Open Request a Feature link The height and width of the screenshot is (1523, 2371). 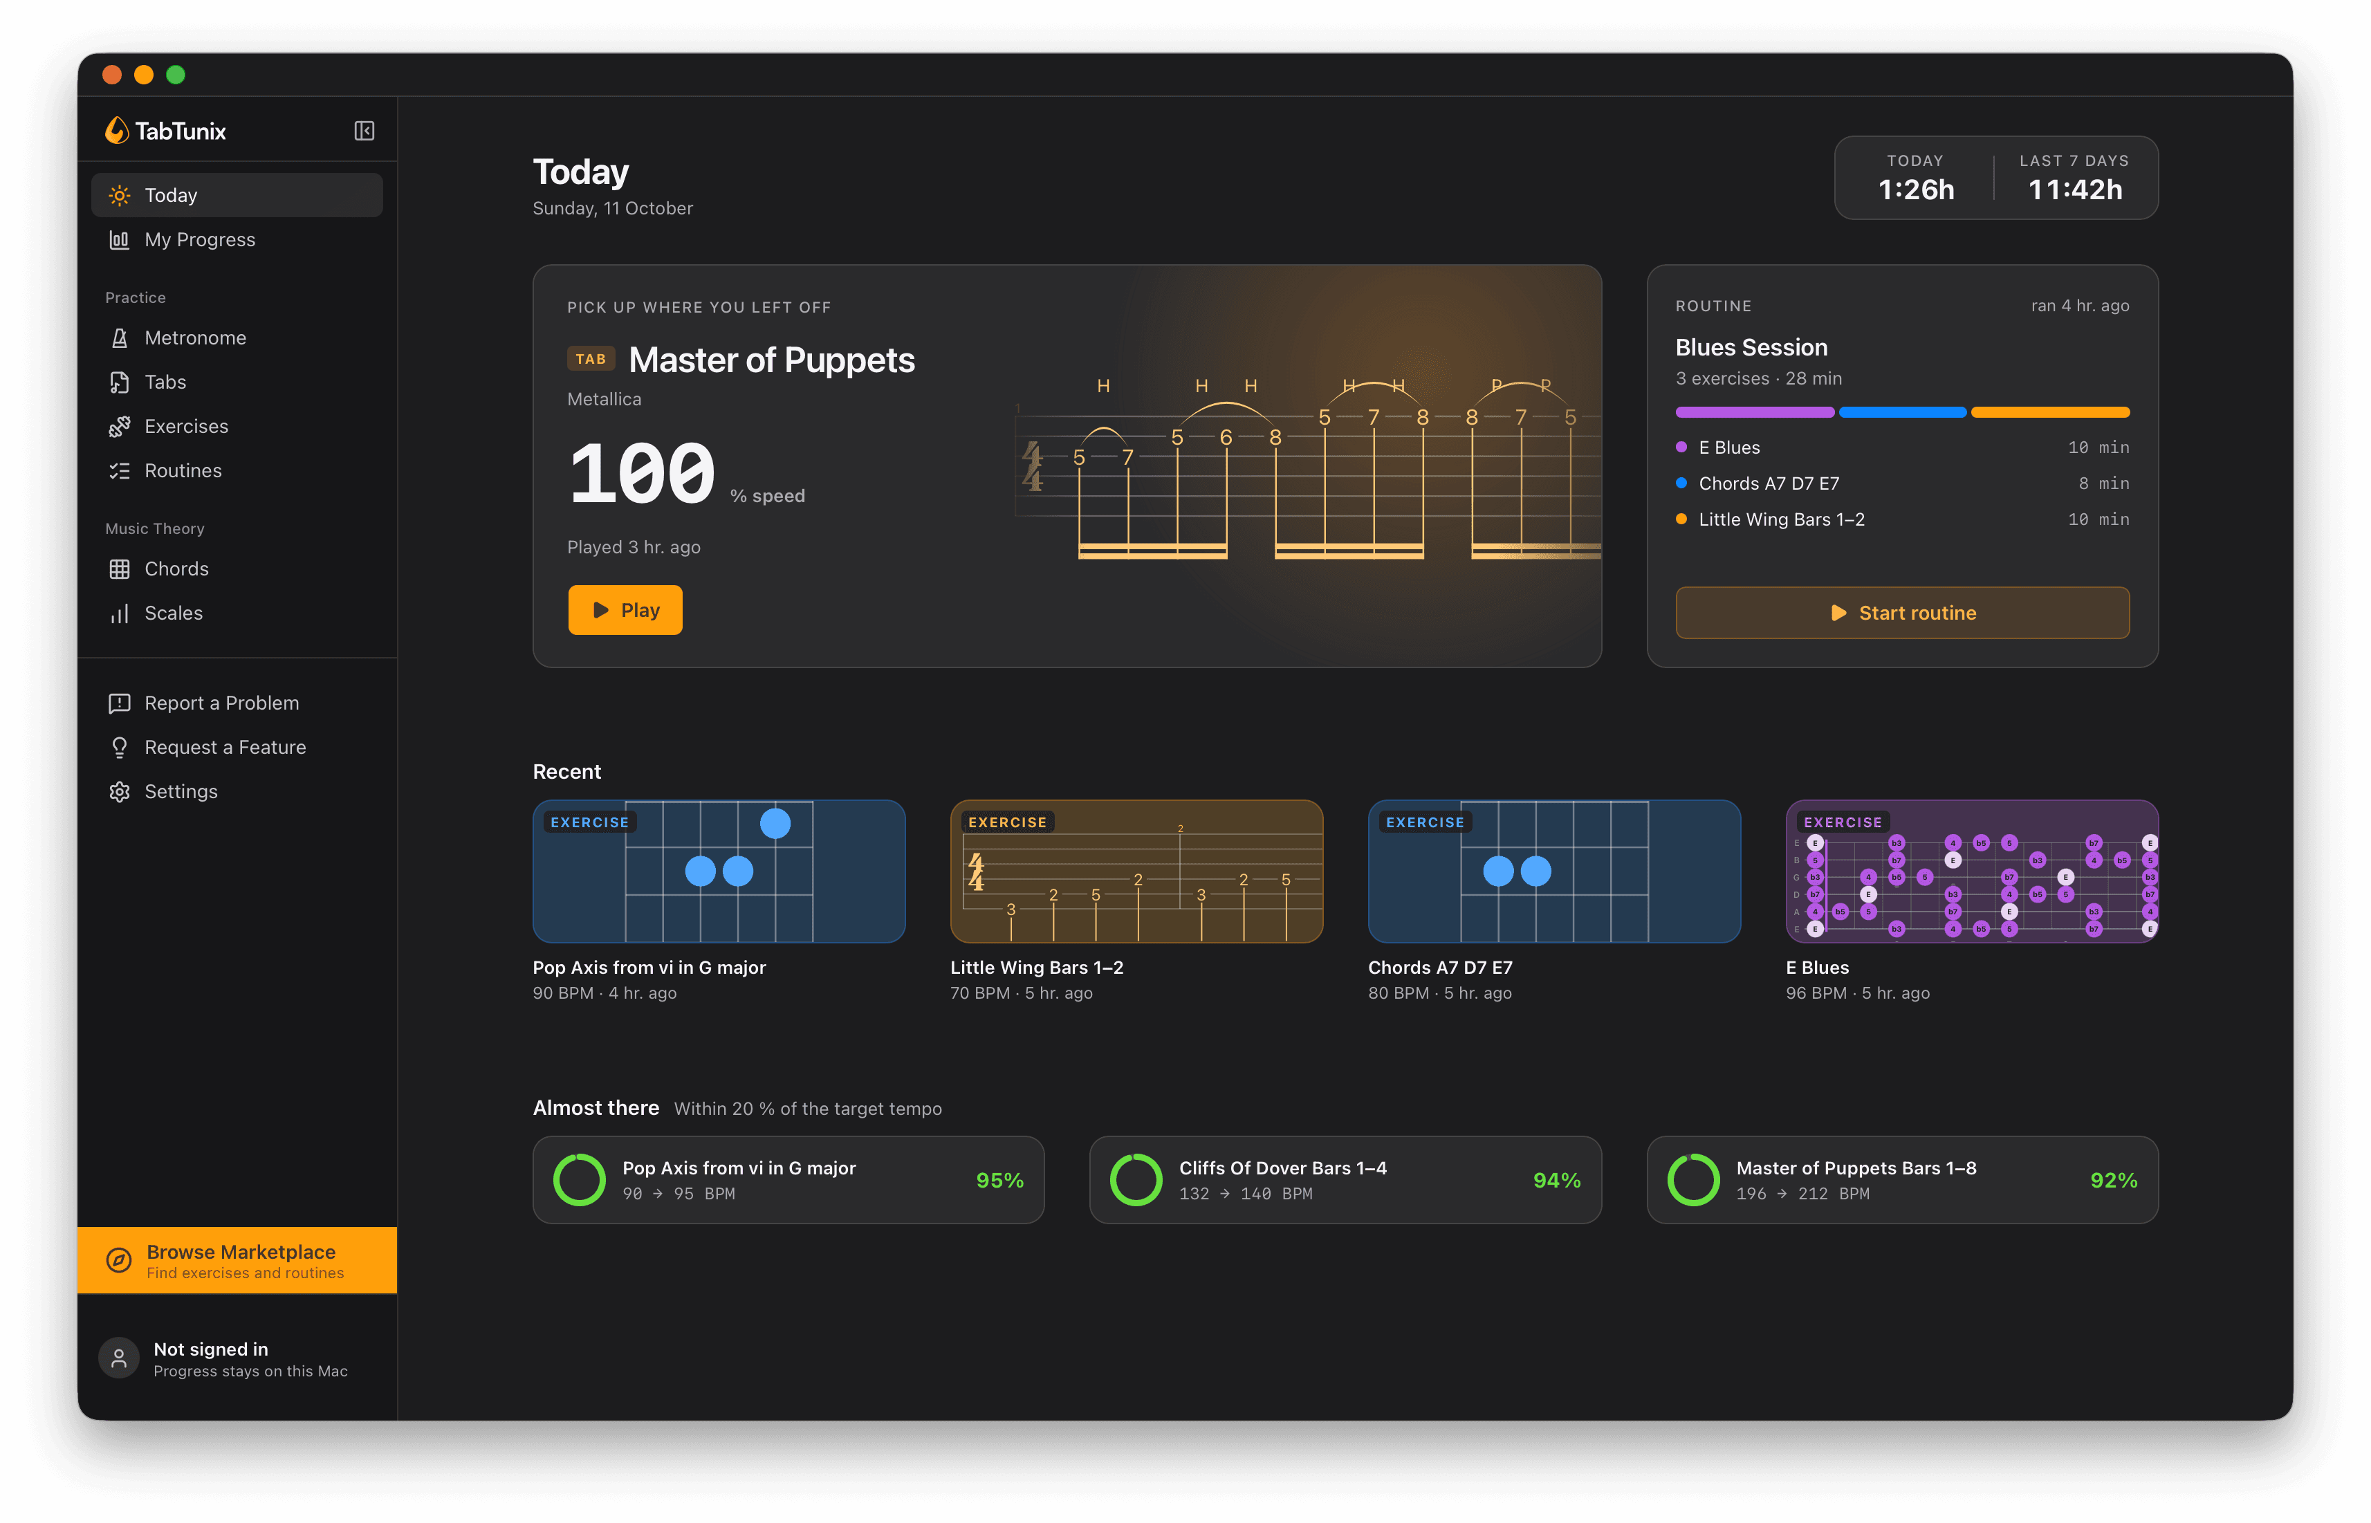pos(237,748)
